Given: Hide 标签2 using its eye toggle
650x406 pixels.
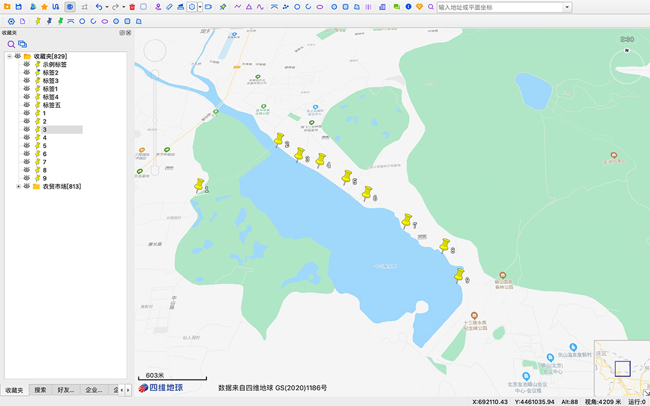Looking at the screenshot, I should coord(26,72).
